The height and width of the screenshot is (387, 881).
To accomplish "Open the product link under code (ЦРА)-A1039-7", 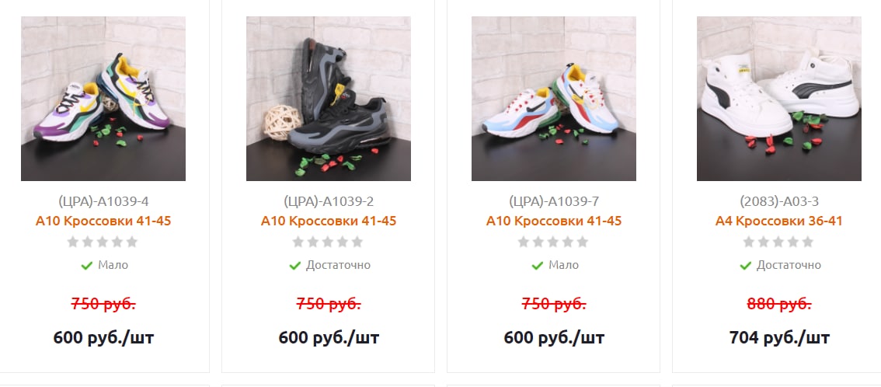I will (554, 221).
